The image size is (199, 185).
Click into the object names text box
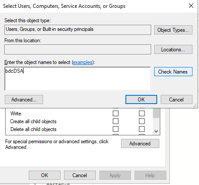[78, 79]
